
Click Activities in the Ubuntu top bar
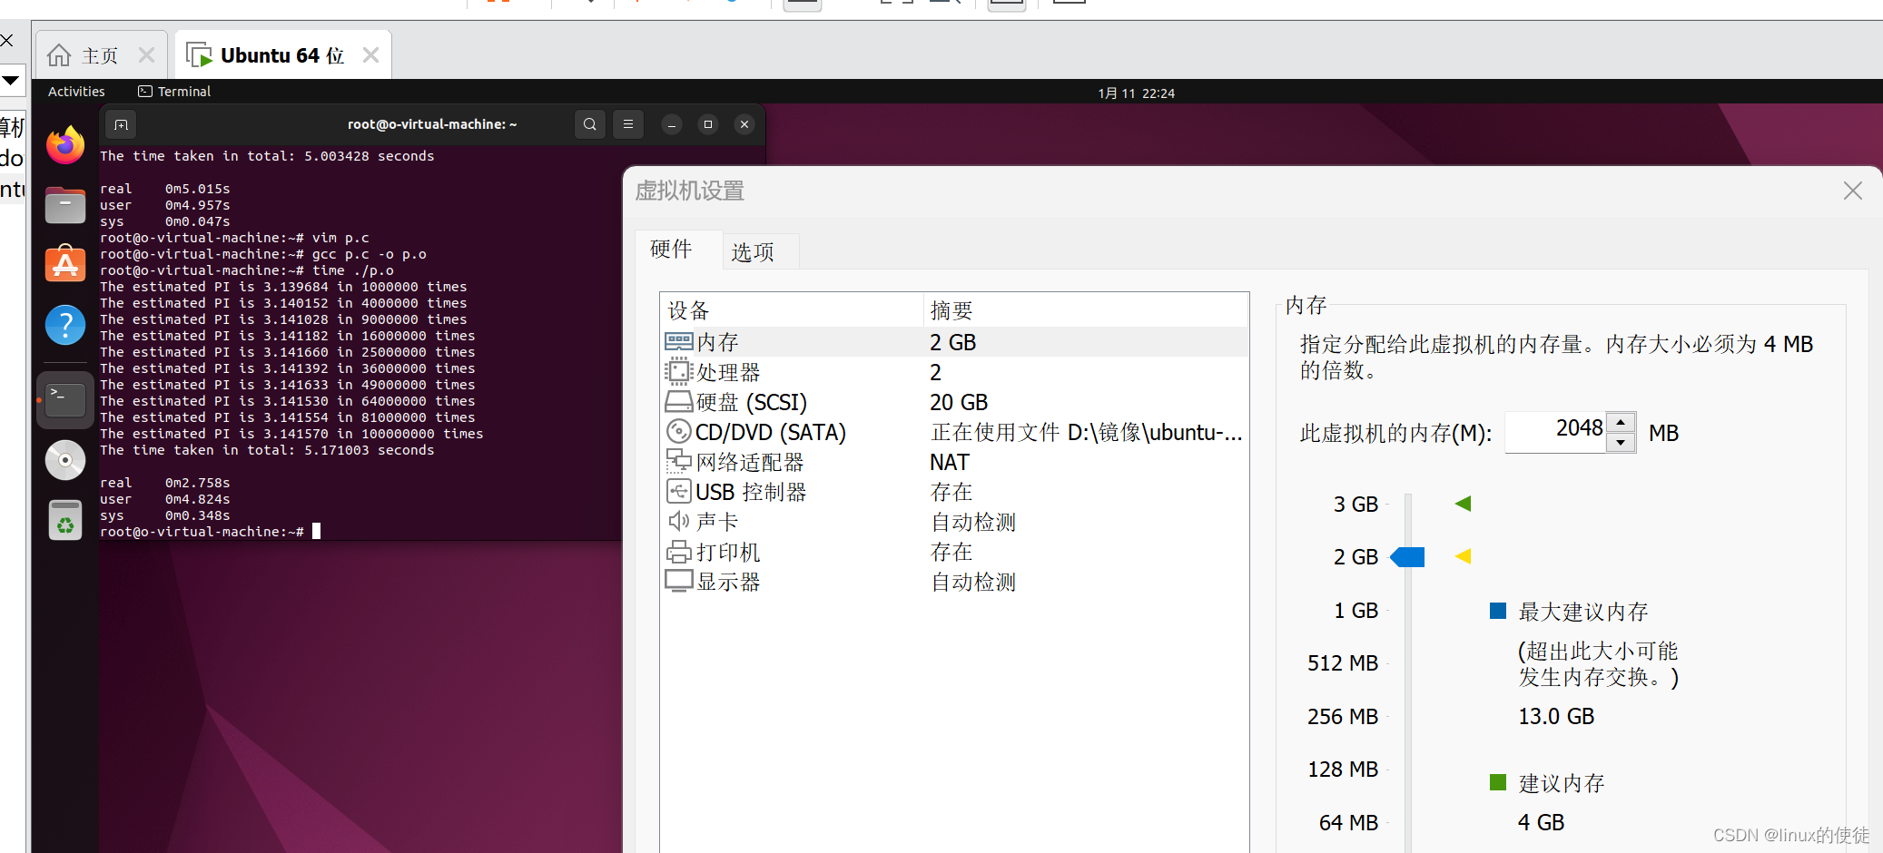pyautogui.click(x=76, y=92)
